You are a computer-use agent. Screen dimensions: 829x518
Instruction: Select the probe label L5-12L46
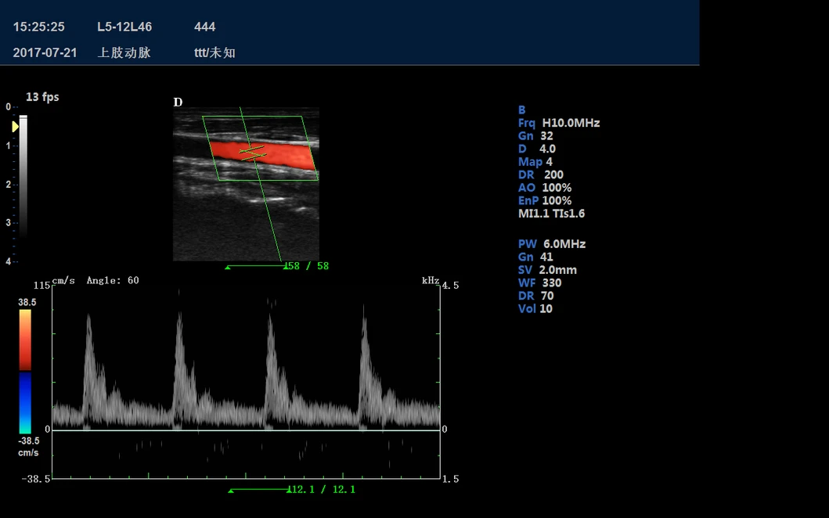(x=123, y=27)
